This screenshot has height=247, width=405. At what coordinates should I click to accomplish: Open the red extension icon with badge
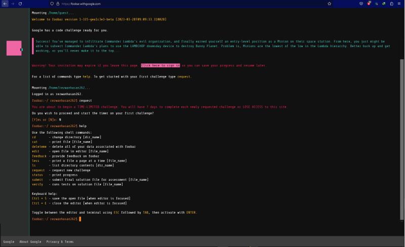369,4
